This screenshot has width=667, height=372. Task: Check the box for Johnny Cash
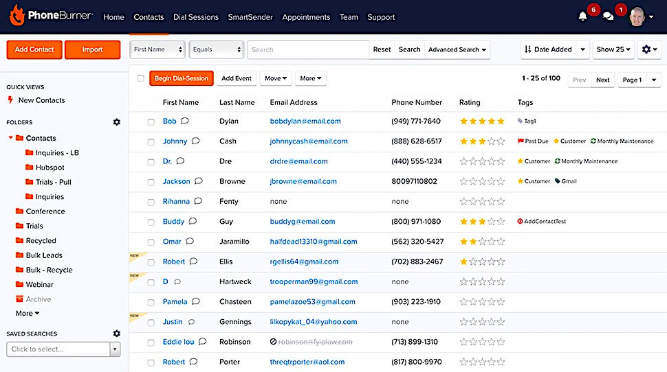151,142
